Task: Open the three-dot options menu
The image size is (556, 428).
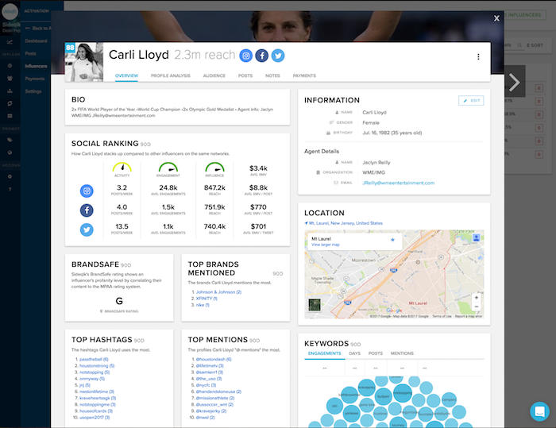Action: [478, 56]
